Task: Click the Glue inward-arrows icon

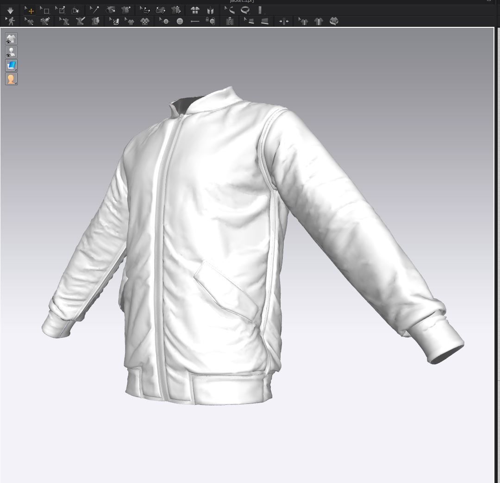Action: (284, 21)
